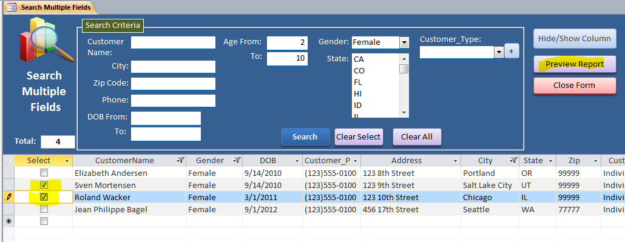Viewport: 625px width, 242px height.
Task: Click the filter icon on CustomerName column
Action: tap(180, 160)
